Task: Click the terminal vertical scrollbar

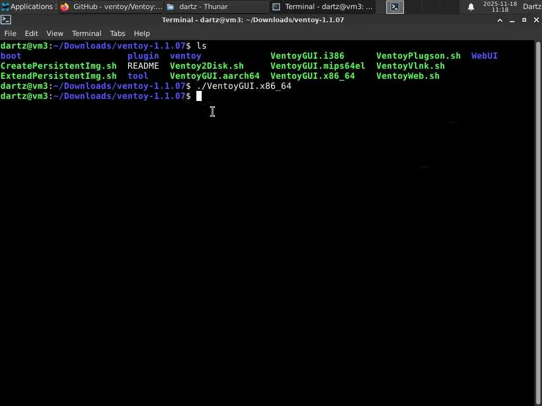Action: (x=538, y=223)
